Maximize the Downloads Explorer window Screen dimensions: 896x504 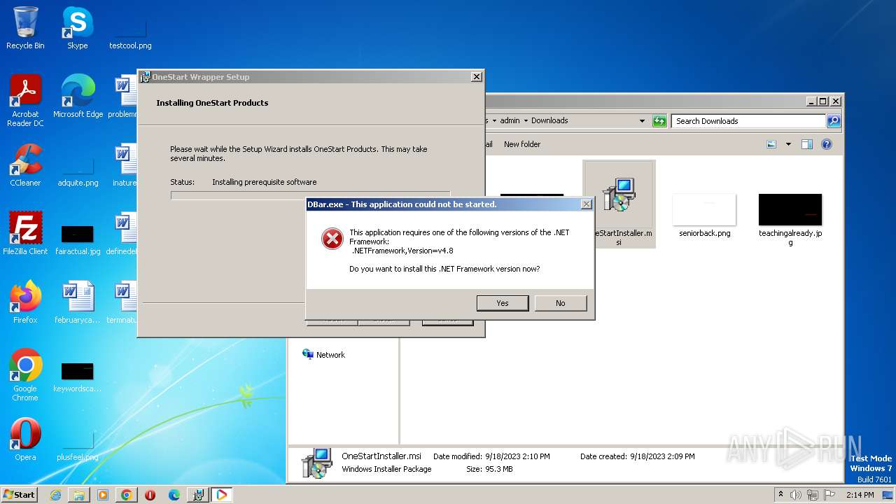[823, 101]
